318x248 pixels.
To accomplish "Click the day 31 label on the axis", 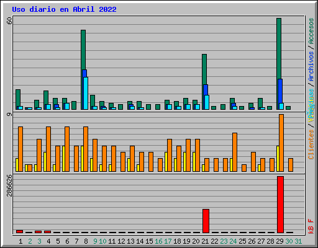I will (x=298, y=241).
